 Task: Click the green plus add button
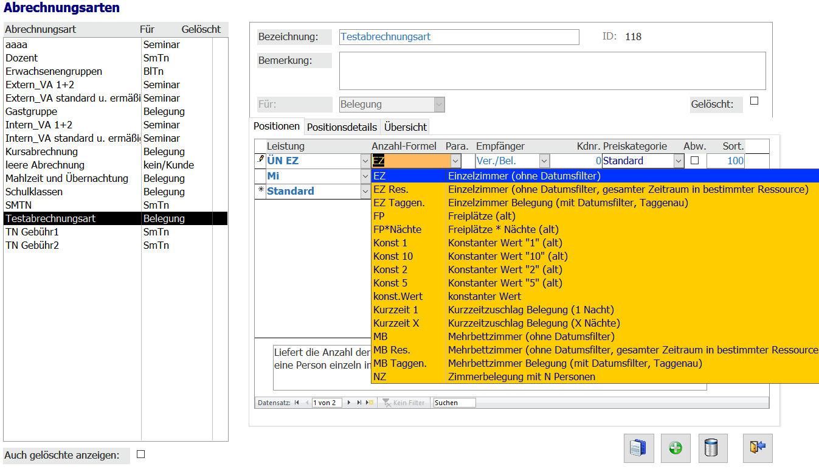[675, 448]
